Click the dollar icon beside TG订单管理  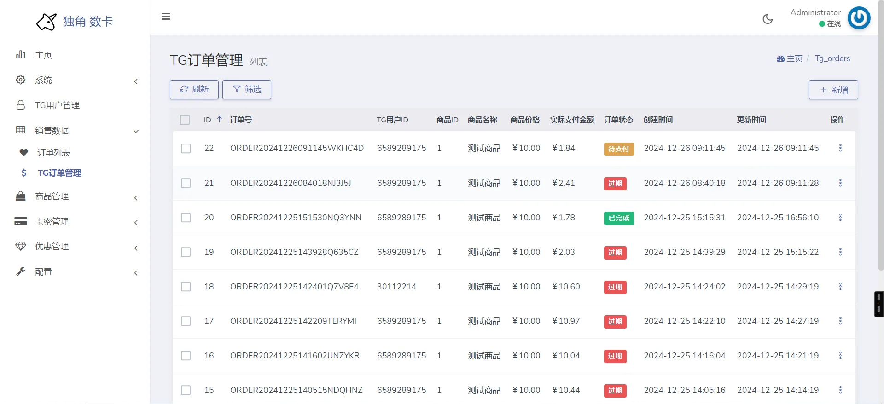[24, 173]
